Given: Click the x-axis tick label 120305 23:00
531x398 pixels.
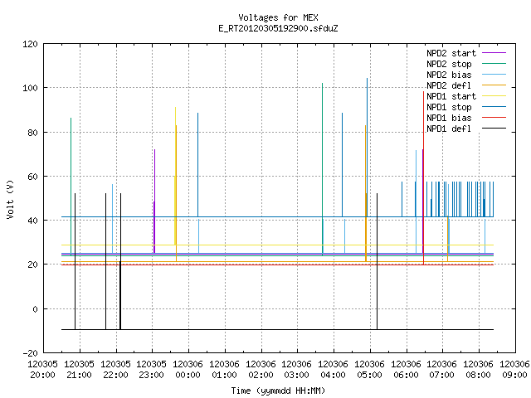Looking at the screenshot, I should [x=152, y=370].
